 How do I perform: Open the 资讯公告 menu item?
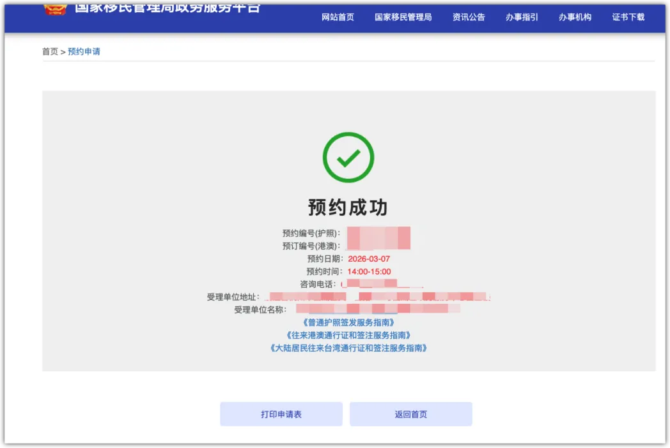click(x=469, y=17)
